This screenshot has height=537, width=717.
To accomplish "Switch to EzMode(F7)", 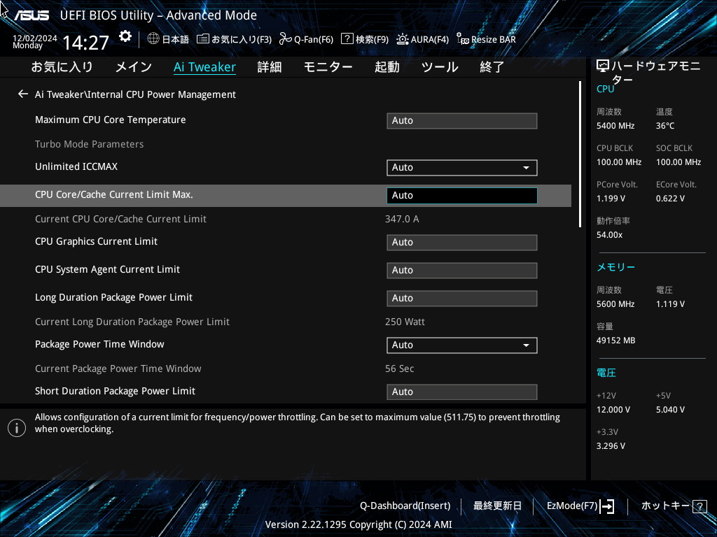I will (x=572, y=506).
